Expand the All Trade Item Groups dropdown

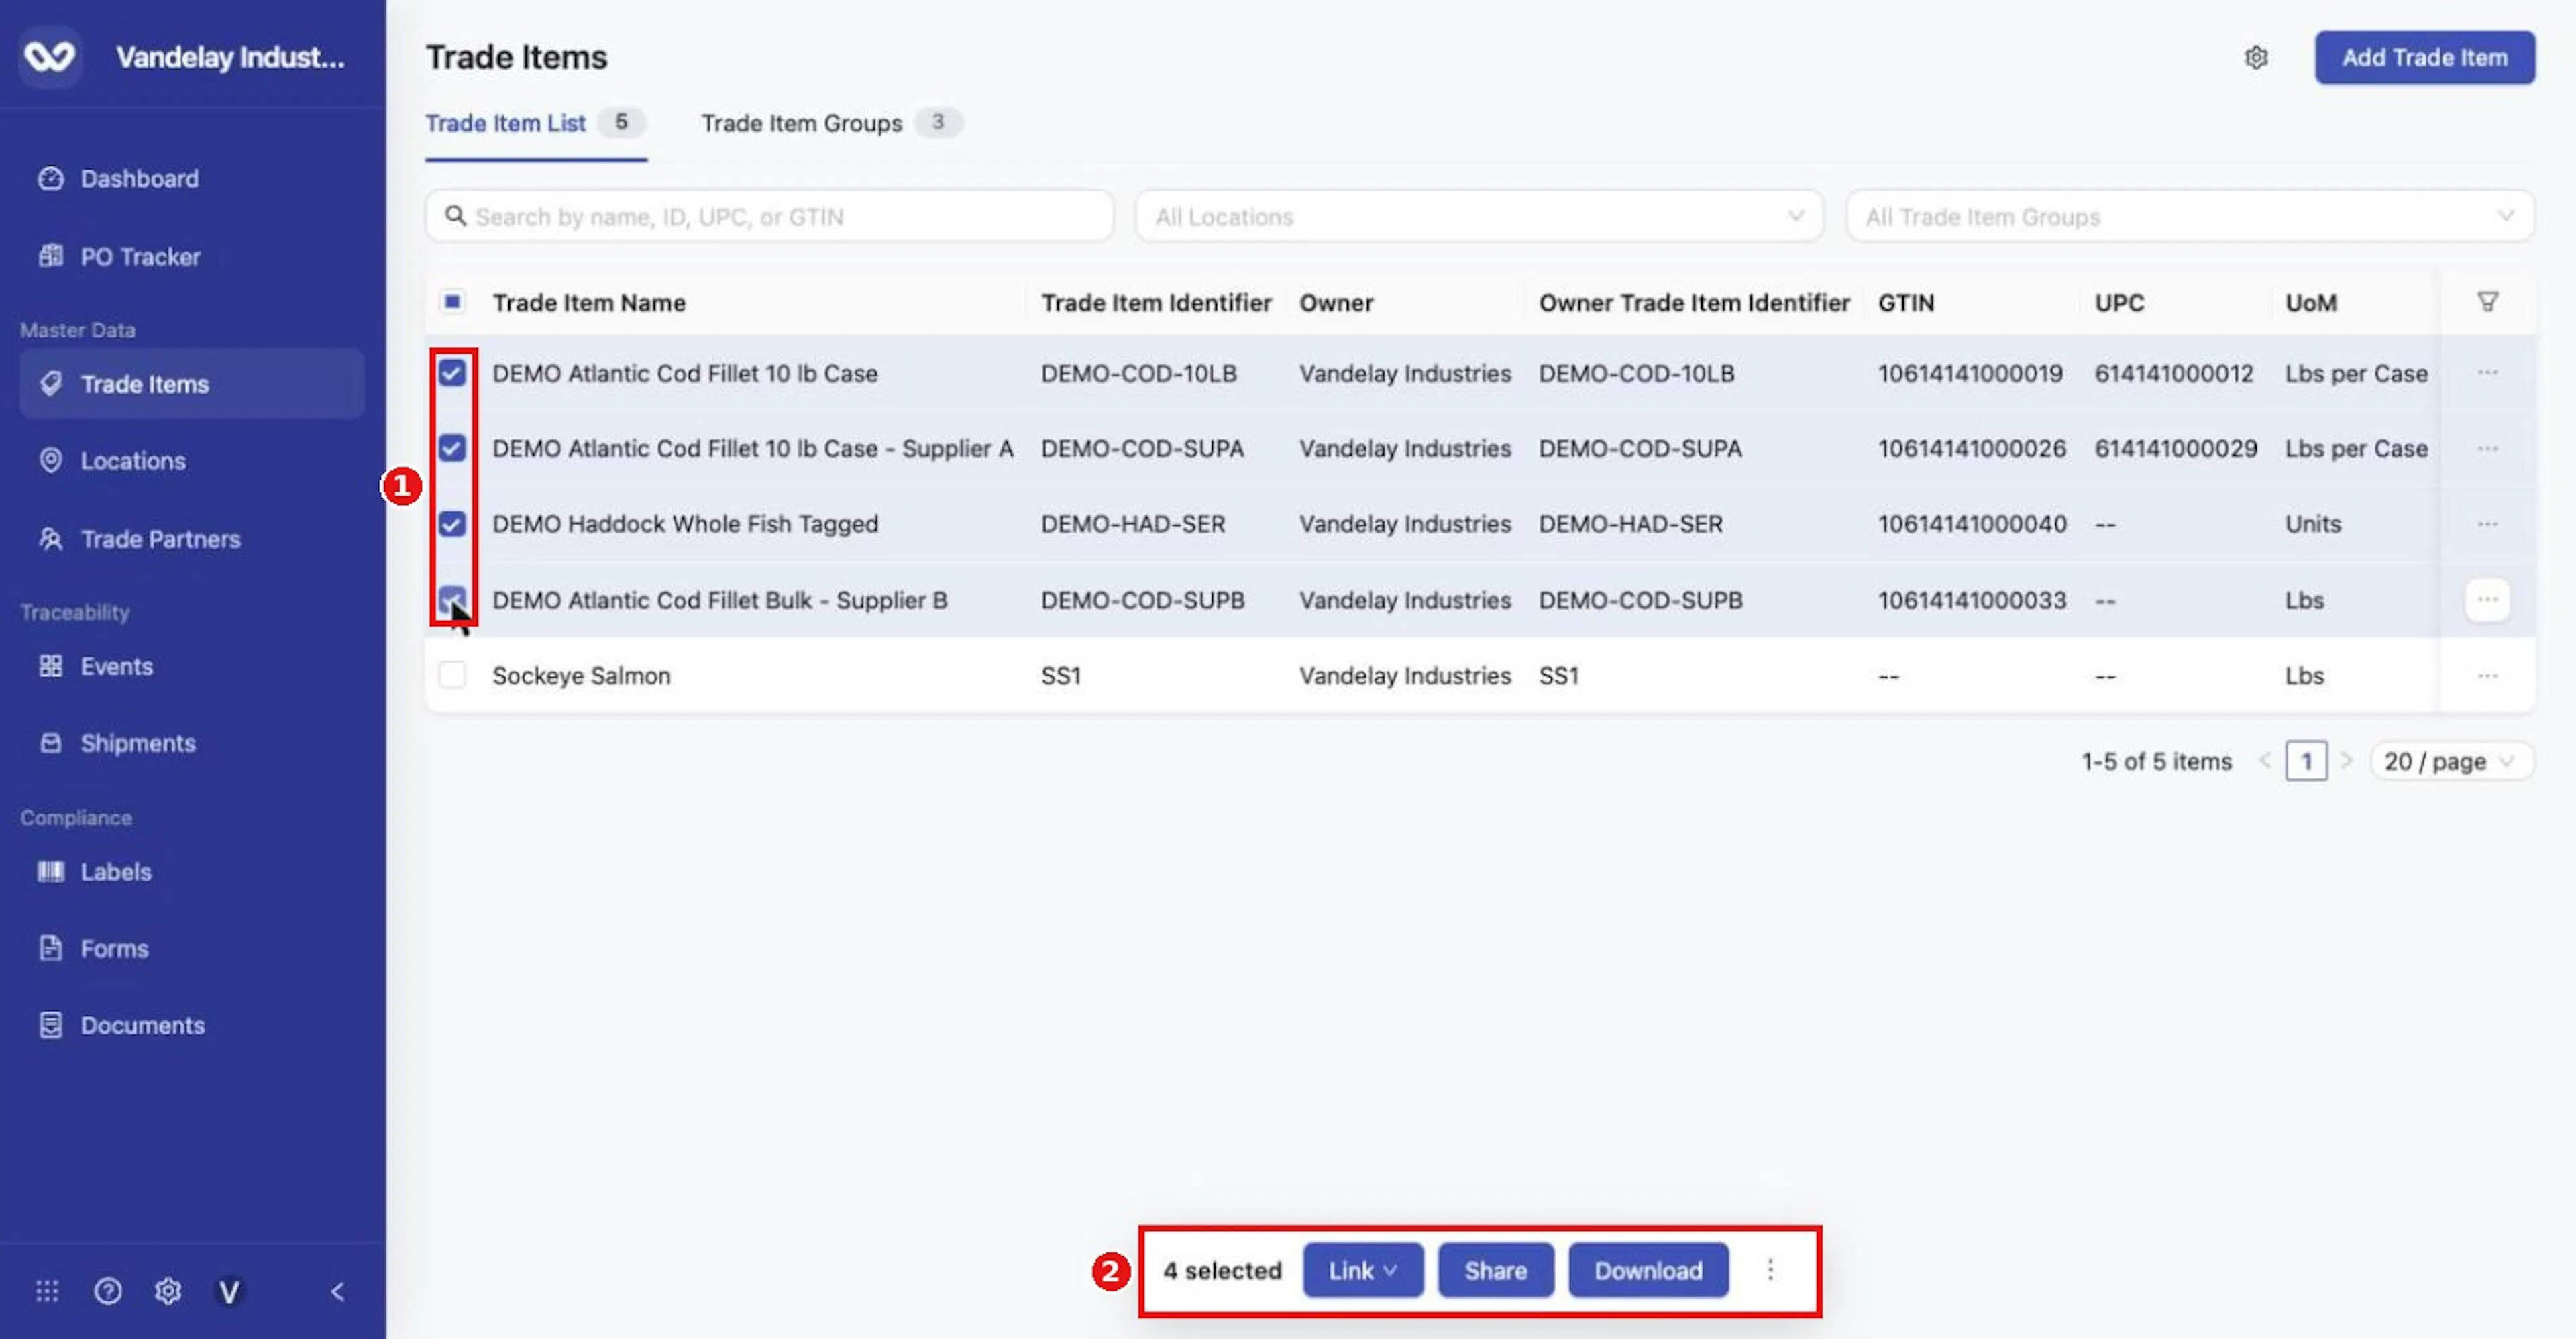[2190, 216]
